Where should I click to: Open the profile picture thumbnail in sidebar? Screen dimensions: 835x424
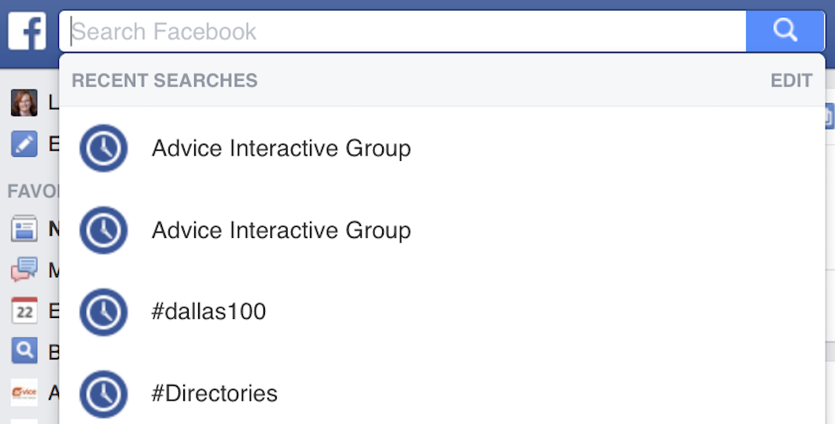pos(24,103)
